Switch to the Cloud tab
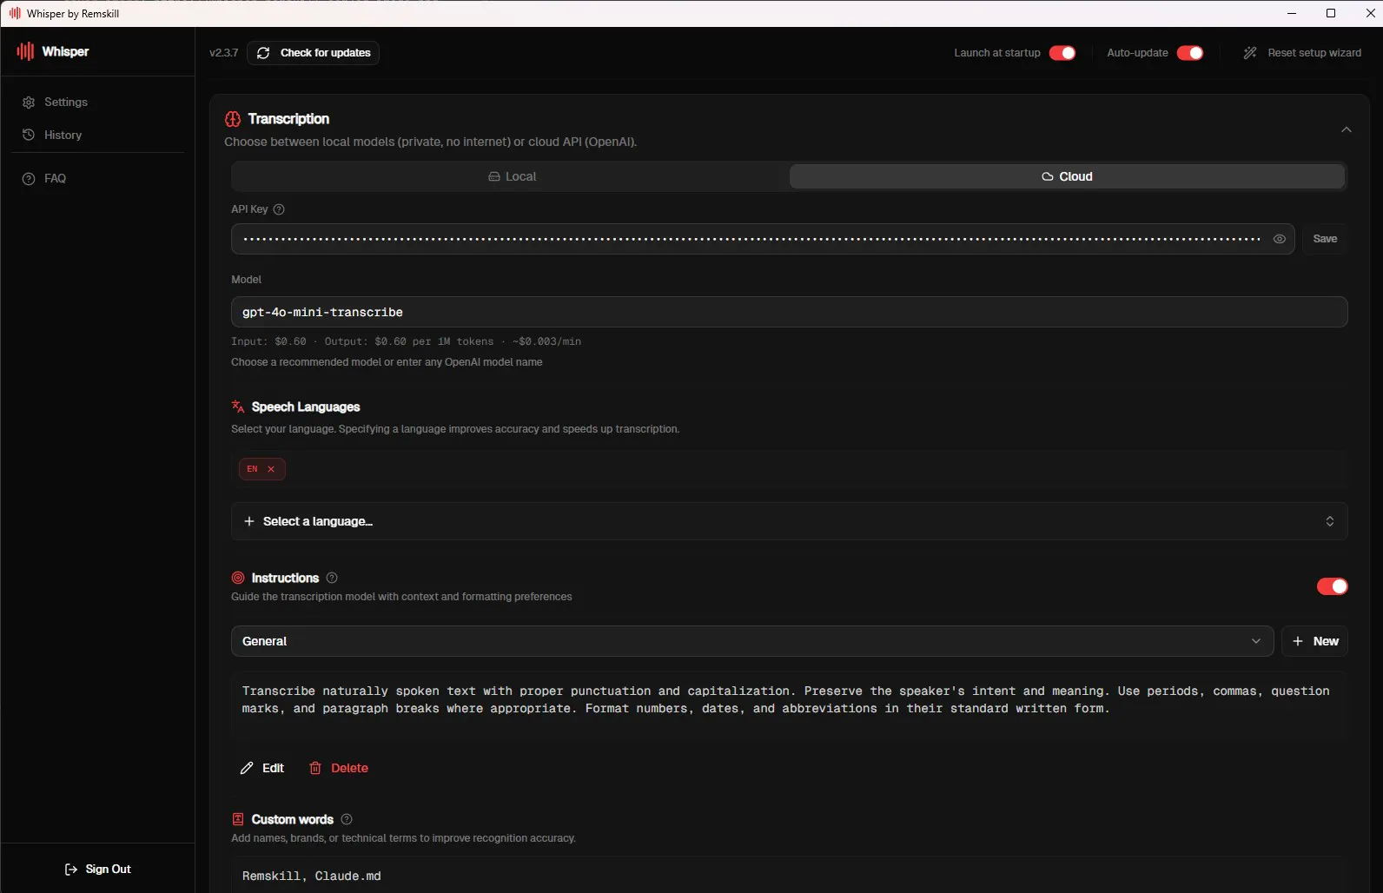This screenshot has width=1383, height=893. click(x=1068, y=176)
